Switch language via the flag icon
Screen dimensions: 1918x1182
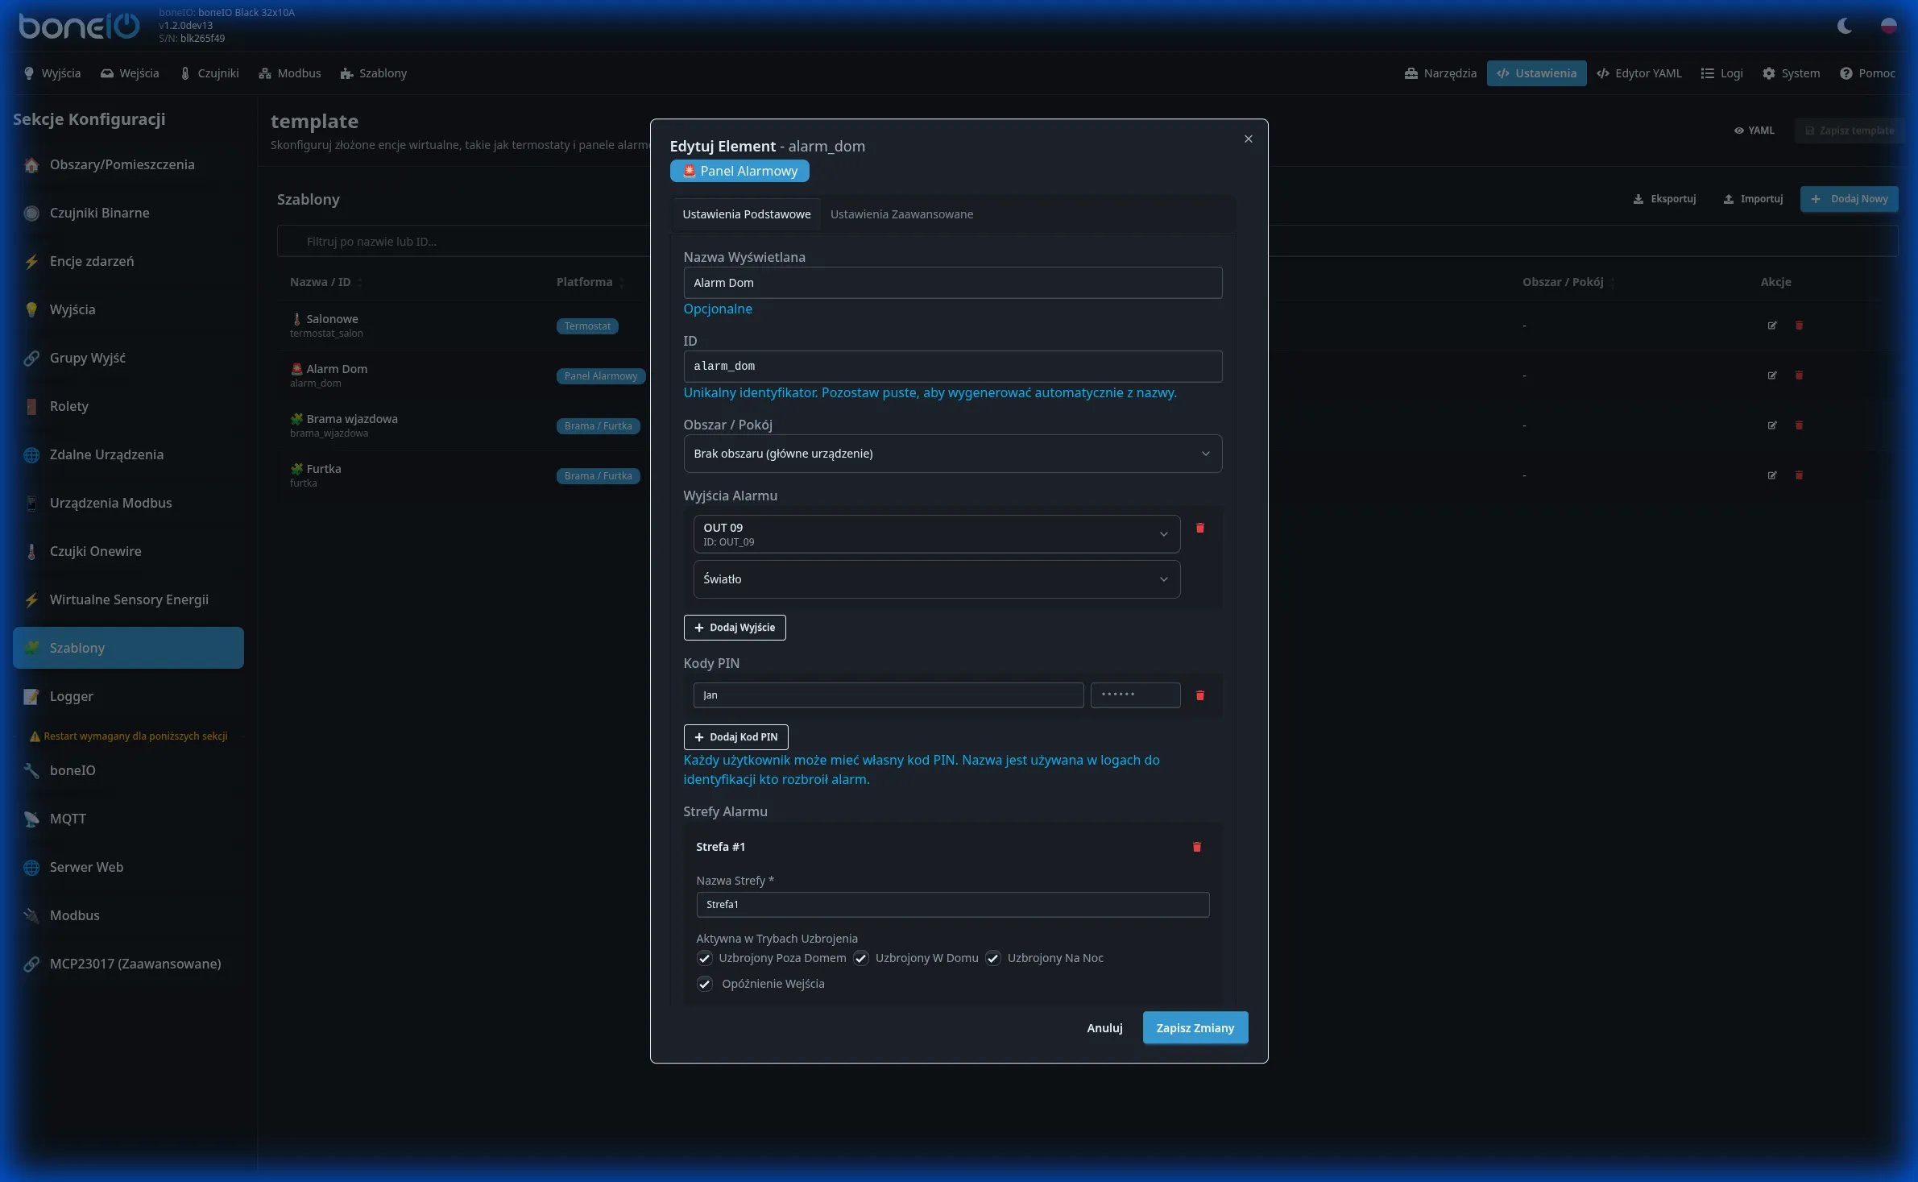(x=1888, y=26)
